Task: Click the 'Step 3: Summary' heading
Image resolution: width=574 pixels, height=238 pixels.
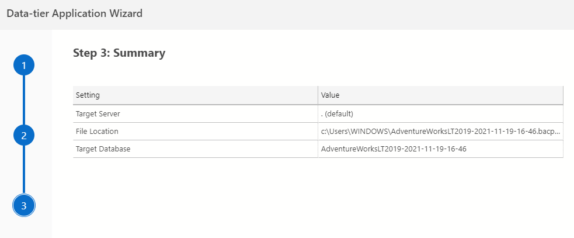Action: pos(119,53)
